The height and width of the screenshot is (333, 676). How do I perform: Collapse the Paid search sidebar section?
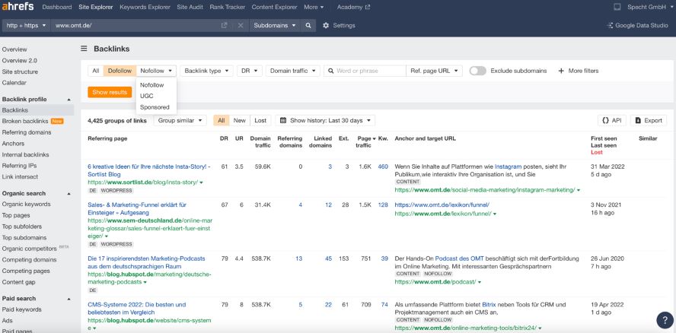(x=69, y=299)
